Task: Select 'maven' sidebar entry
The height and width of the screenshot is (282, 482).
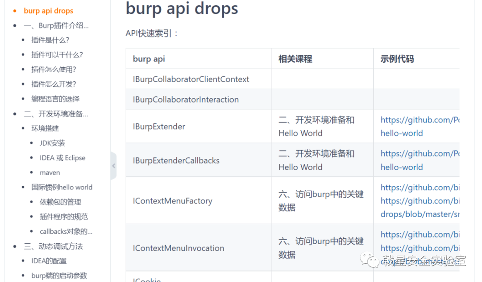Action: 50,173
